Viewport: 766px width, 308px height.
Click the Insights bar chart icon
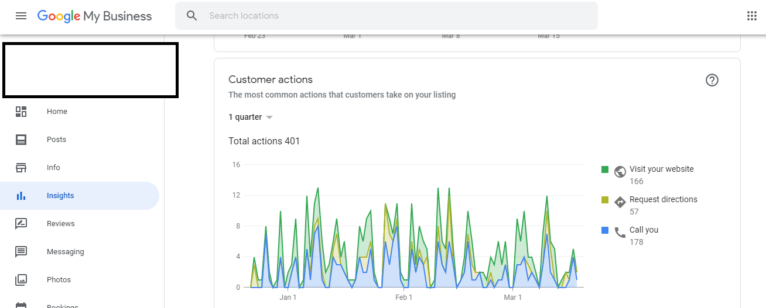(x=21, y=196)
